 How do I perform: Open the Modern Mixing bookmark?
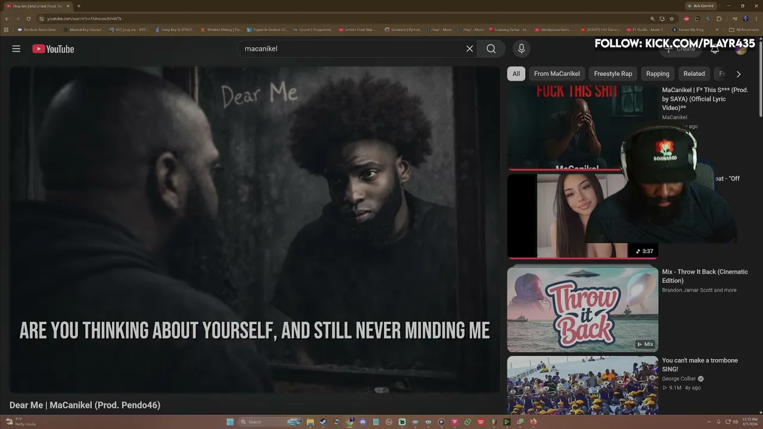[221, 29]
